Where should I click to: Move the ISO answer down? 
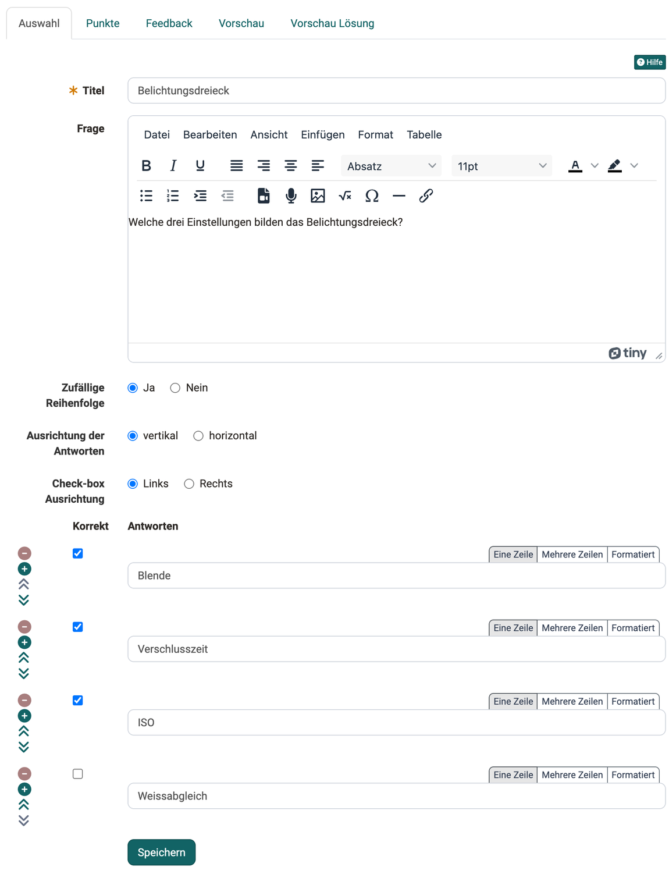[24, 747]
